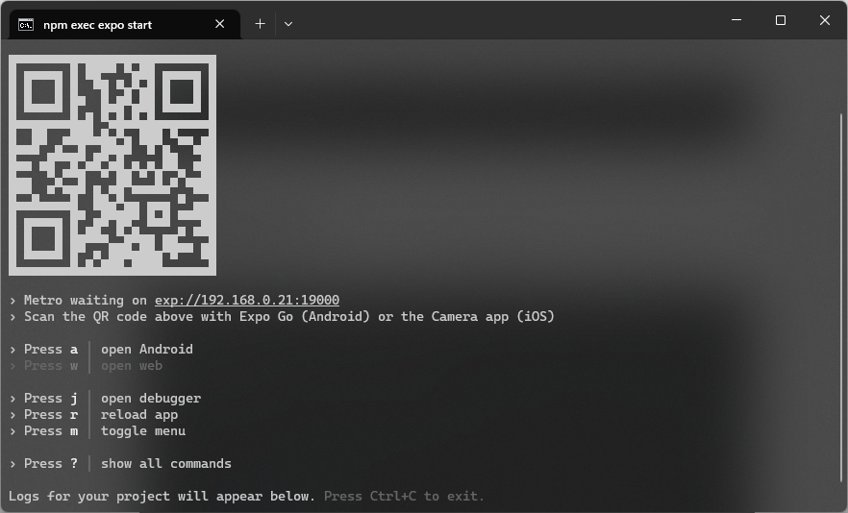Click 'Logs for your project will appear below.'
Viewport: 848px width, 513px height.
162,497
